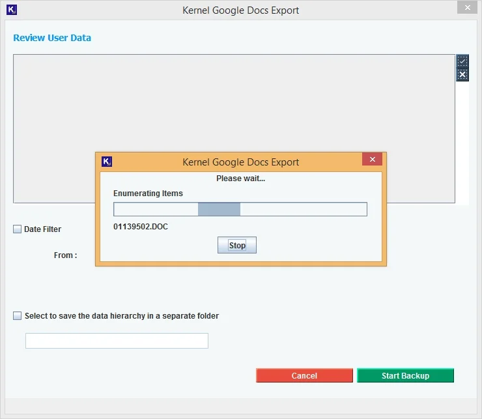The image size is (482, 419).
Task: Stop the item enumeration
Action: tap(237, 245)
